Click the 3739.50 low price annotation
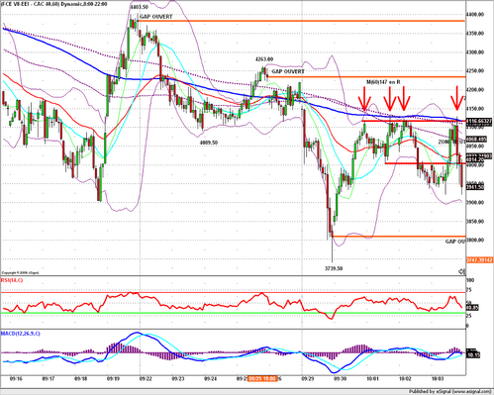This screenshot has height=395, width=494. tap(334, 268)
